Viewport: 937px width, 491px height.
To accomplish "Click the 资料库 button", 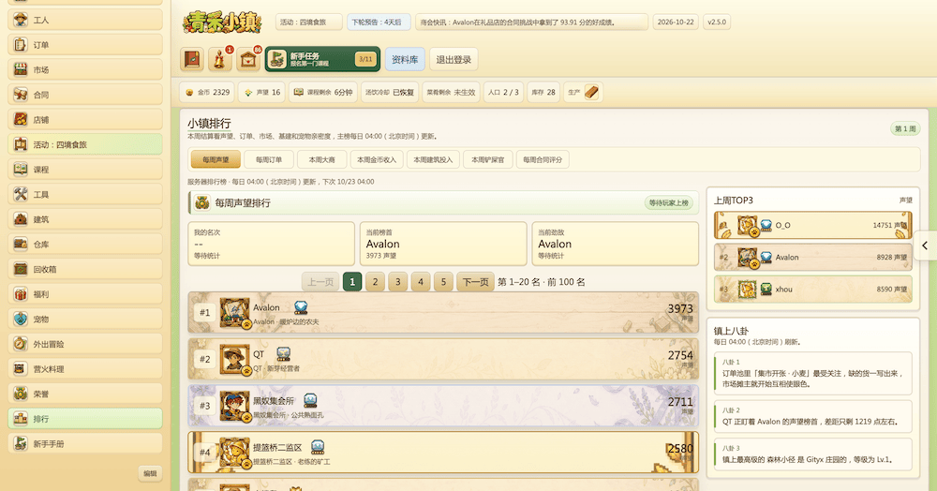I will click(x=405, y=59).
